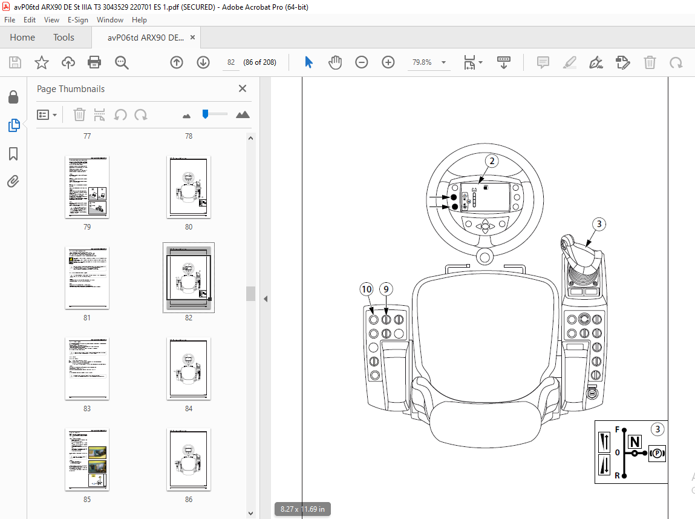
Task: Click the main toolbar delete trash icon
Action: coord(650,62)
